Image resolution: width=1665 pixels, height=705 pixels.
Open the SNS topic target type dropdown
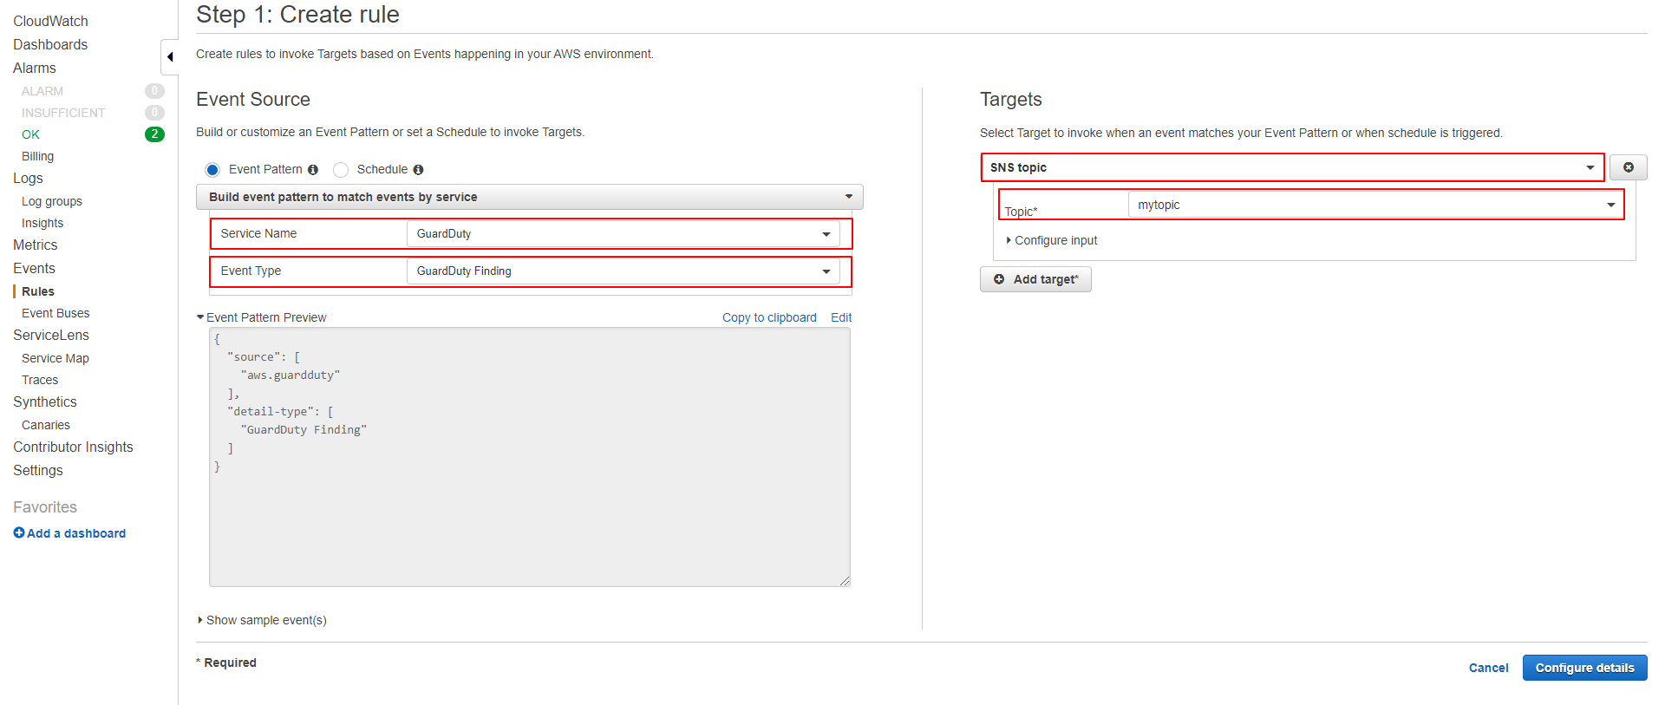pos(1292,167)
